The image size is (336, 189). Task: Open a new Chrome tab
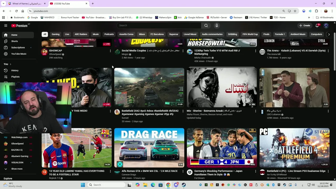click(93, 4)
